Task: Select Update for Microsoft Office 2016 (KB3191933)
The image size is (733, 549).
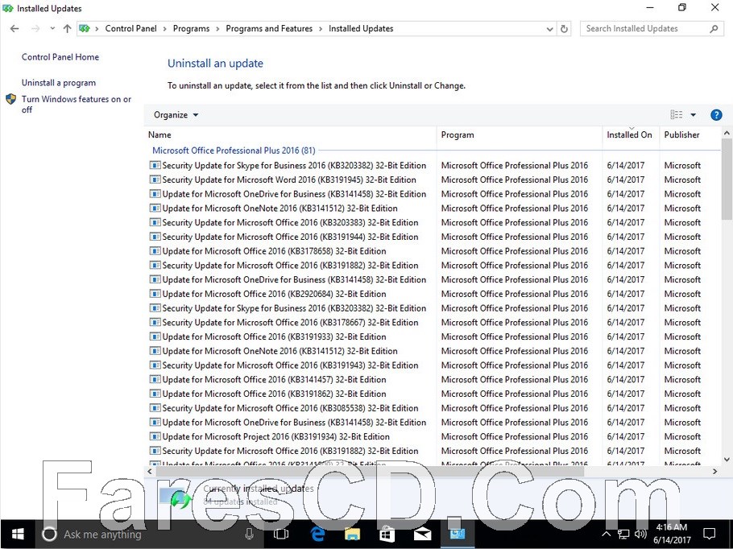Action: [x=275, y=336]
